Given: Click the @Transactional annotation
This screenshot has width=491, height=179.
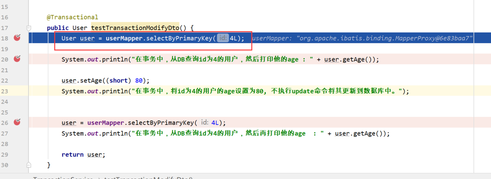Looking at the screenshot, I should tap(72, 17).
